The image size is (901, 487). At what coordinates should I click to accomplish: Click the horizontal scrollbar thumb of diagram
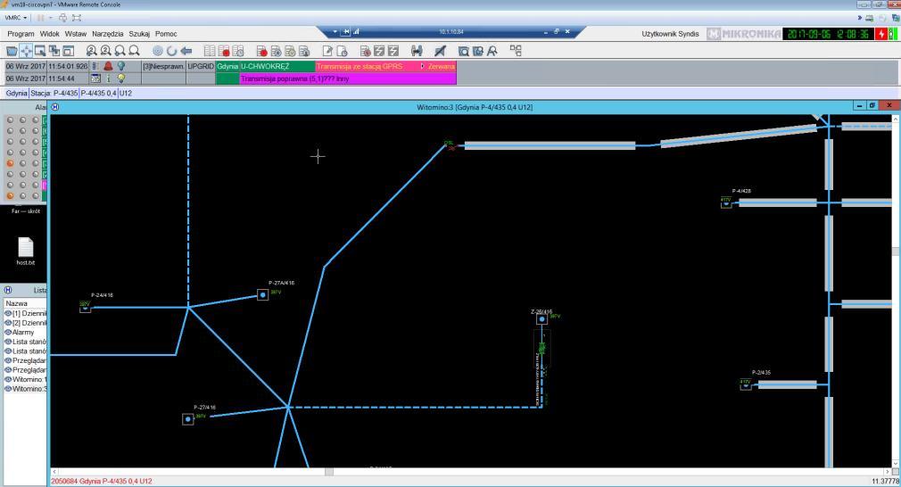(328, 472)
